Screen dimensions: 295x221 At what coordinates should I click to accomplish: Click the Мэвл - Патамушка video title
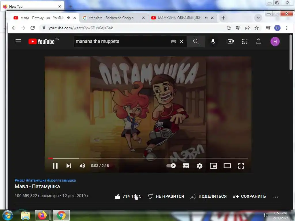[x=37, y=186]
